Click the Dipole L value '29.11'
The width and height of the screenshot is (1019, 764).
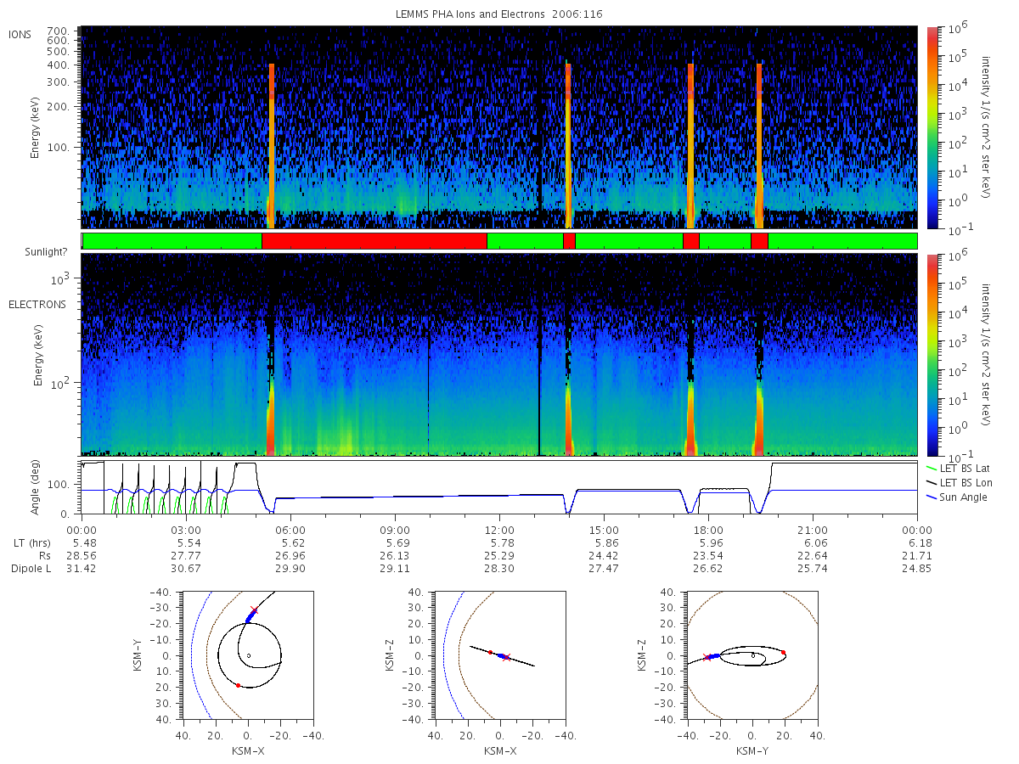[395, 568]
